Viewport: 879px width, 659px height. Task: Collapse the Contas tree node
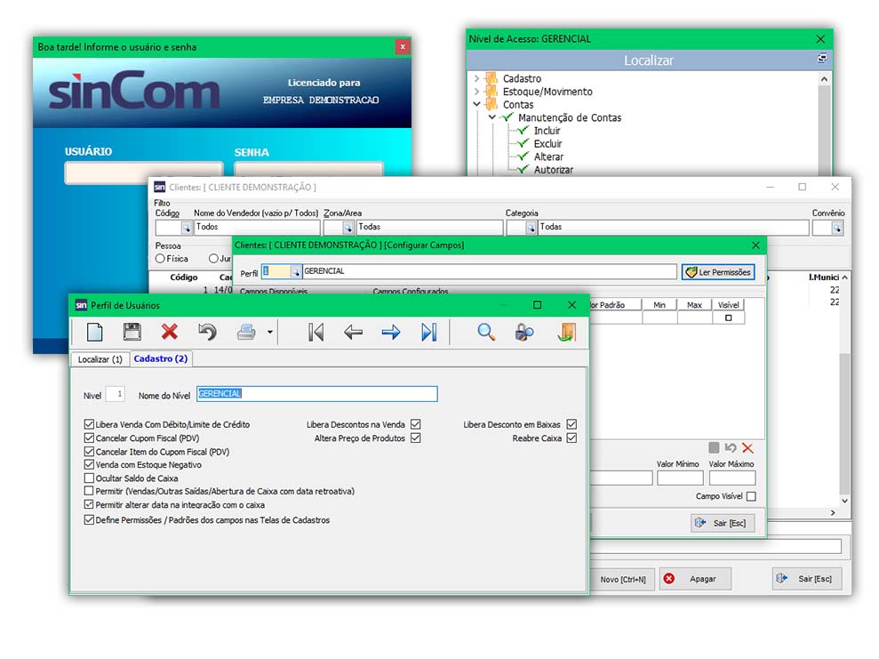476,104
